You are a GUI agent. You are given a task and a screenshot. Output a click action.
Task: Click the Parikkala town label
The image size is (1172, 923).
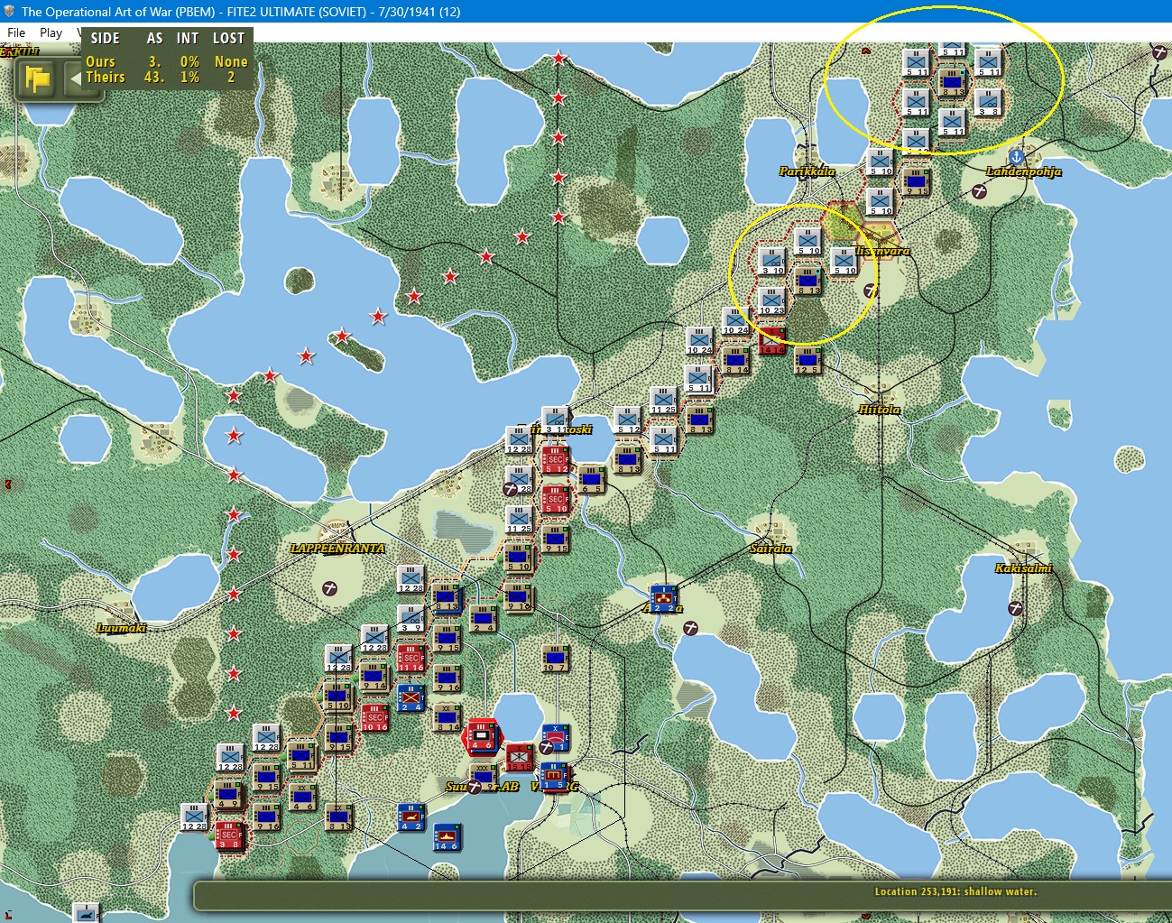tap(807, 171)
